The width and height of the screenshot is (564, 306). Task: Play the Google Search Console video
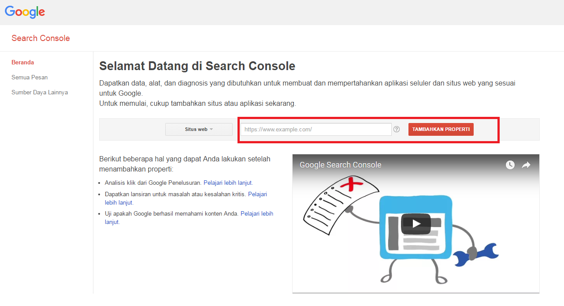[416, 224]
